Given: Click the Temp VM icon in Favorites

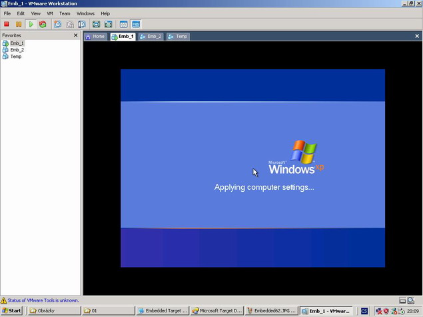Looking at the screenshot, I should (5, 57).
